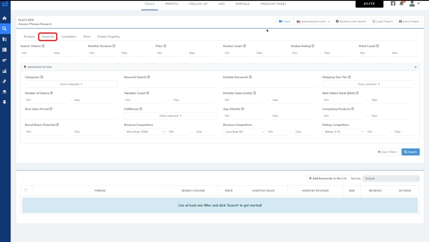
Task: Open the notifications bell
Action: pyautogui.click(x=401, y=4)
